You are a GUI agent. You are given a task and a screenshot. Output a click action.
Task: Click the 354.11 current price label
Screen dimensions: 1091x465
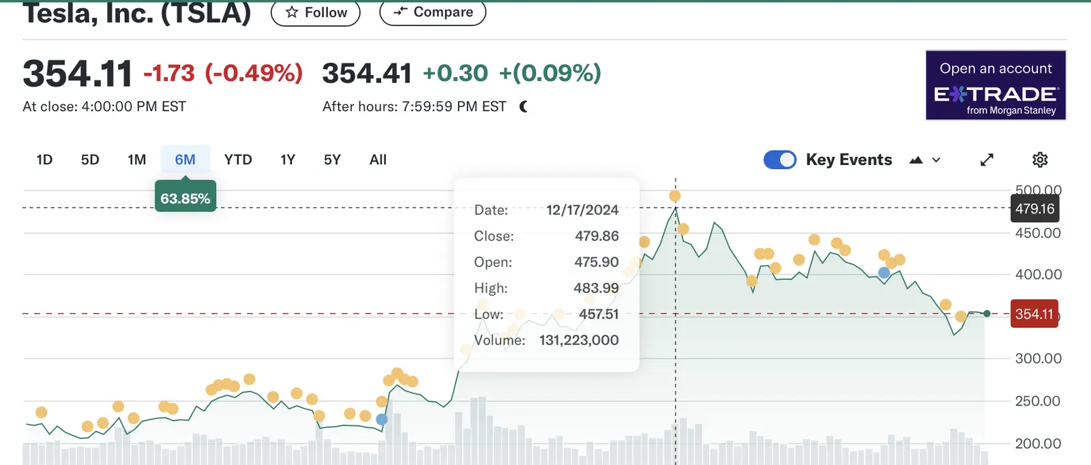pyautogui.click(x=1034, y=314)
